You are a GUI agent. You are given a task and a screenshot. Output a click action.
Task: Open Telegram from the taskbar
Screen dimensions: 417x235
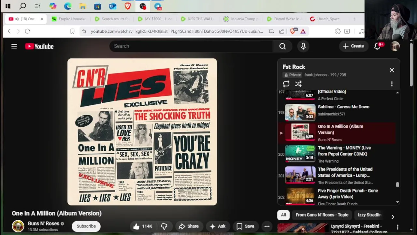click(x=158, y=6)
